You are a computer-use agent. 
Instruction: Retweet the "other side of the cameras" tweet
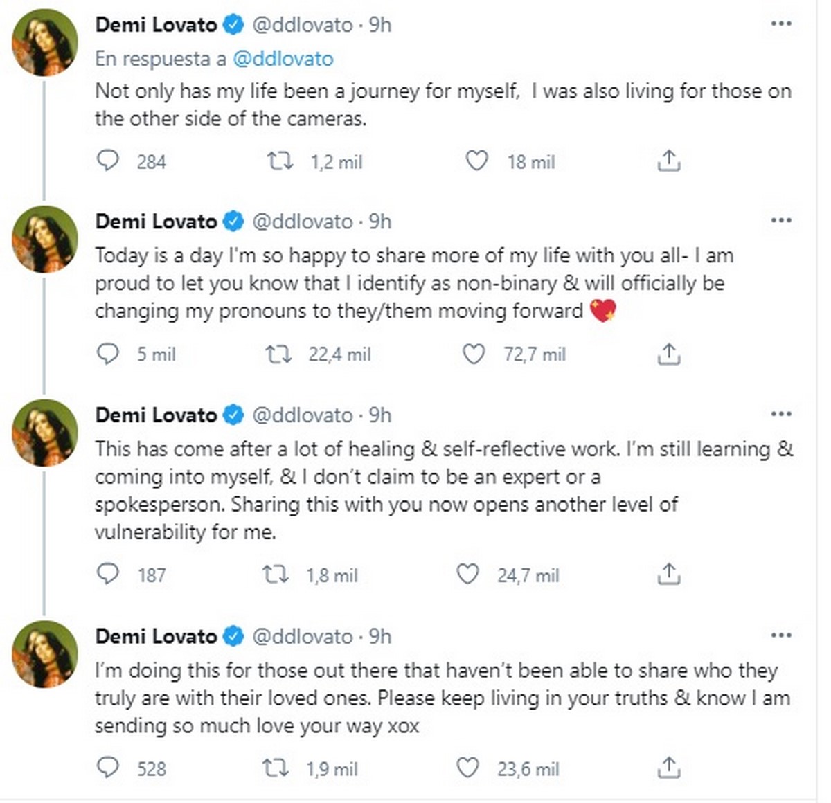click(280, 161)
